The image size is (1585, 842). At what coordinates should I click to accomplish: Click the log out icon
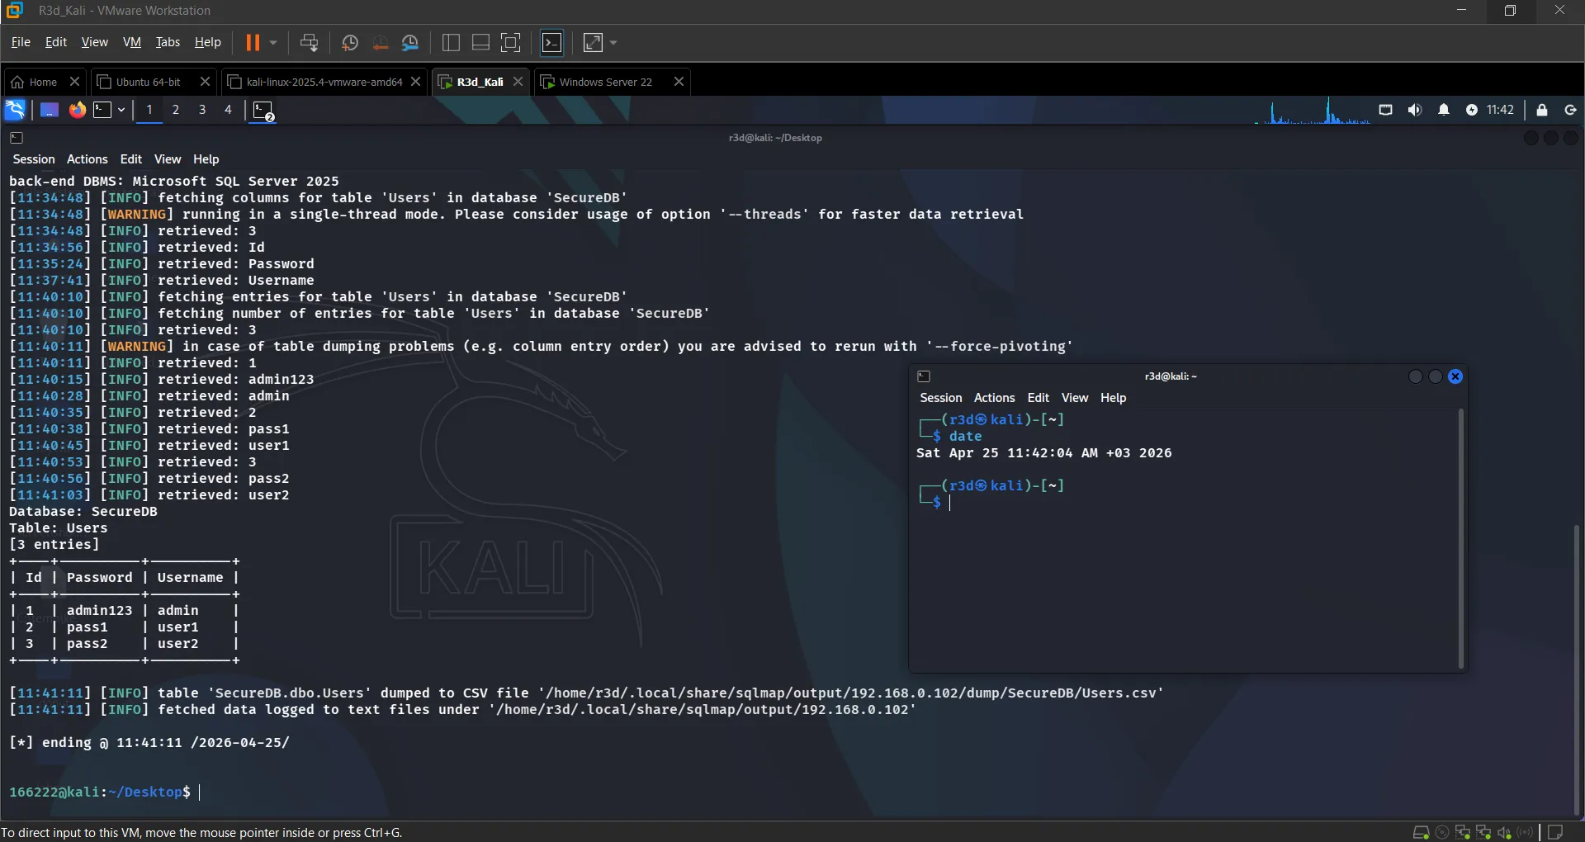click(1570, 110)
